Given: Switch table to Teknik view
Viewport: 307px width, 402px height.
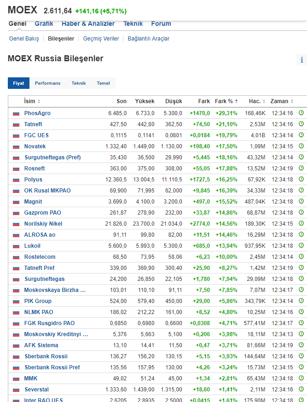Looking at the screenshot, I should tap(79, 83).
